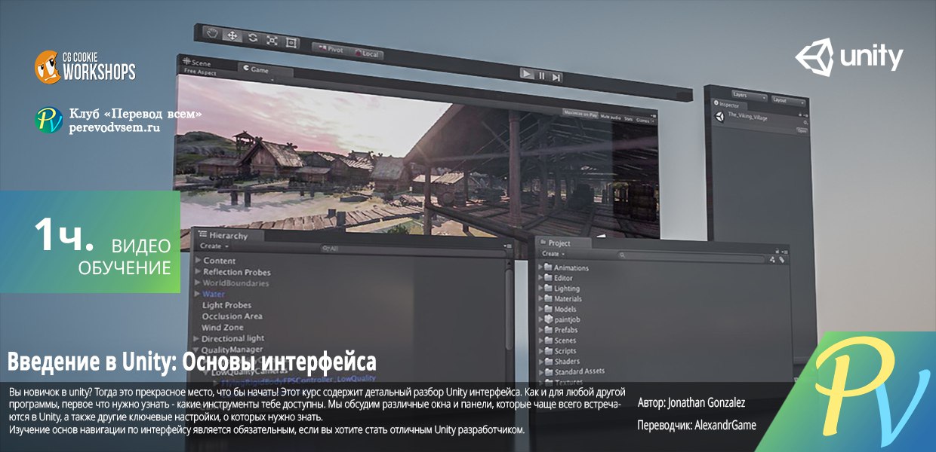This screenshot has height=452, width=936.
Task: Expand Reflection Probes in Hierarchy
Action: click(x=198, y=272)
